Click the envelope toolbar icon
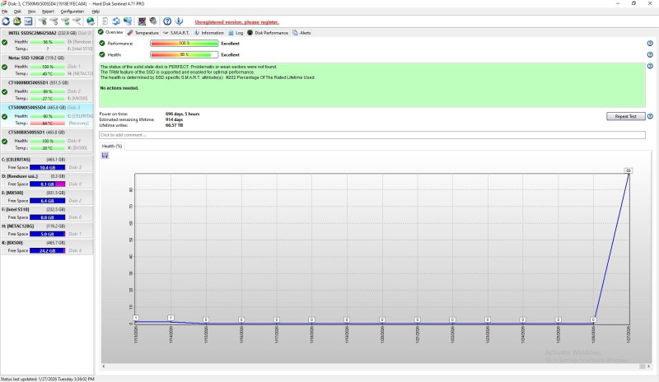659x382 pixels. pos(28,21)
